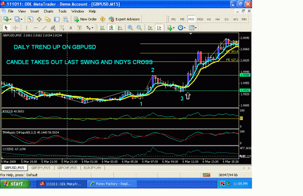Open the Windows start menu
The width and height of the screenshot is (303, 196).
[15, 183]
